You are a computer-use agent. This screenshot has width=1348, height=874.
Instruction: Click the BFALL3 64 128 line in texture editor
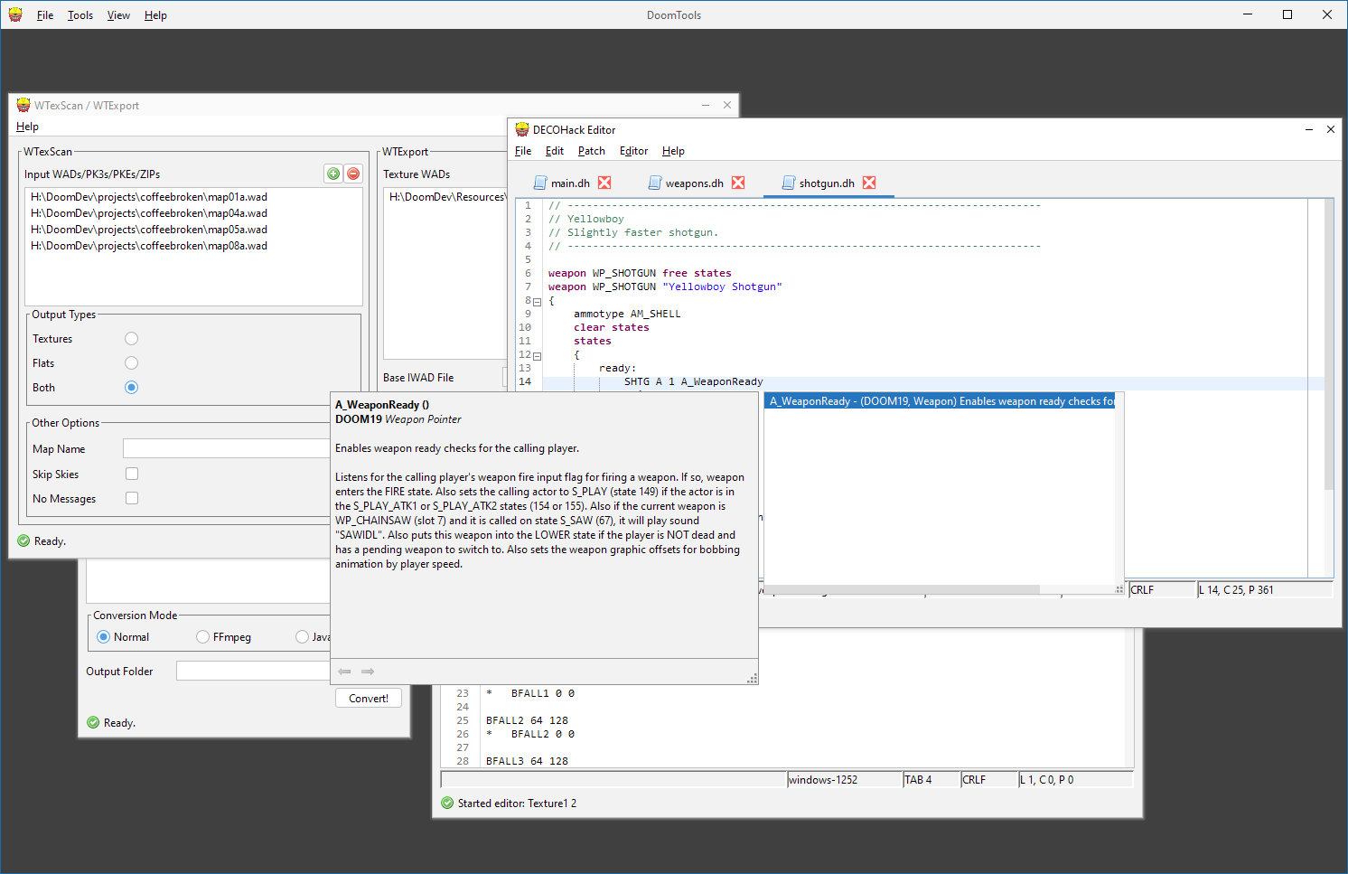pos(527,762)
